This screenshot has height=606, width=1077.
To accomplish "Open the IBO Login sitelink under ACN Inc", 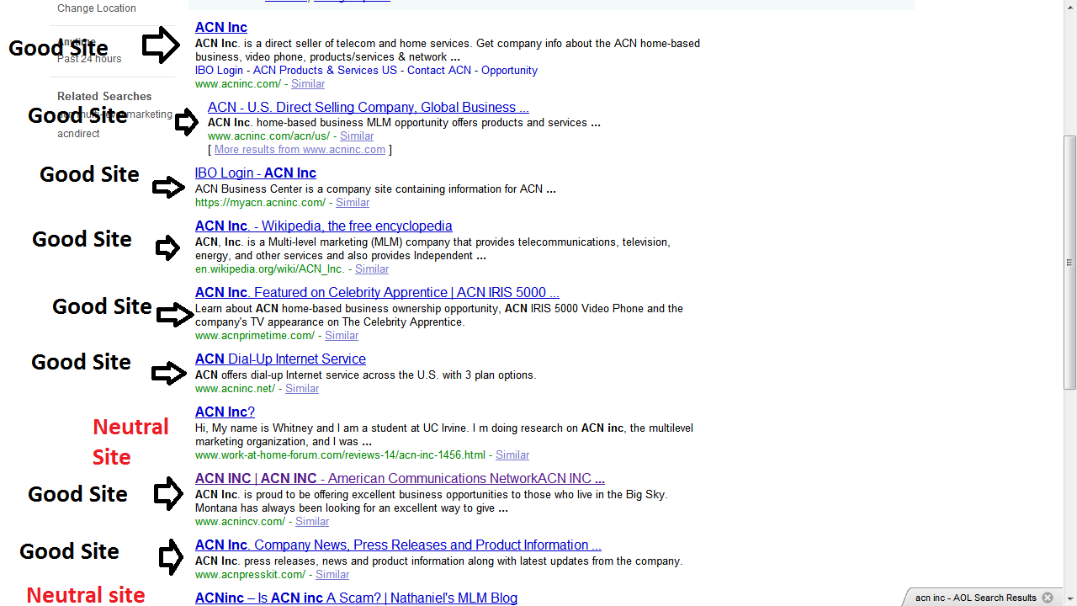I will coord(219,71).
